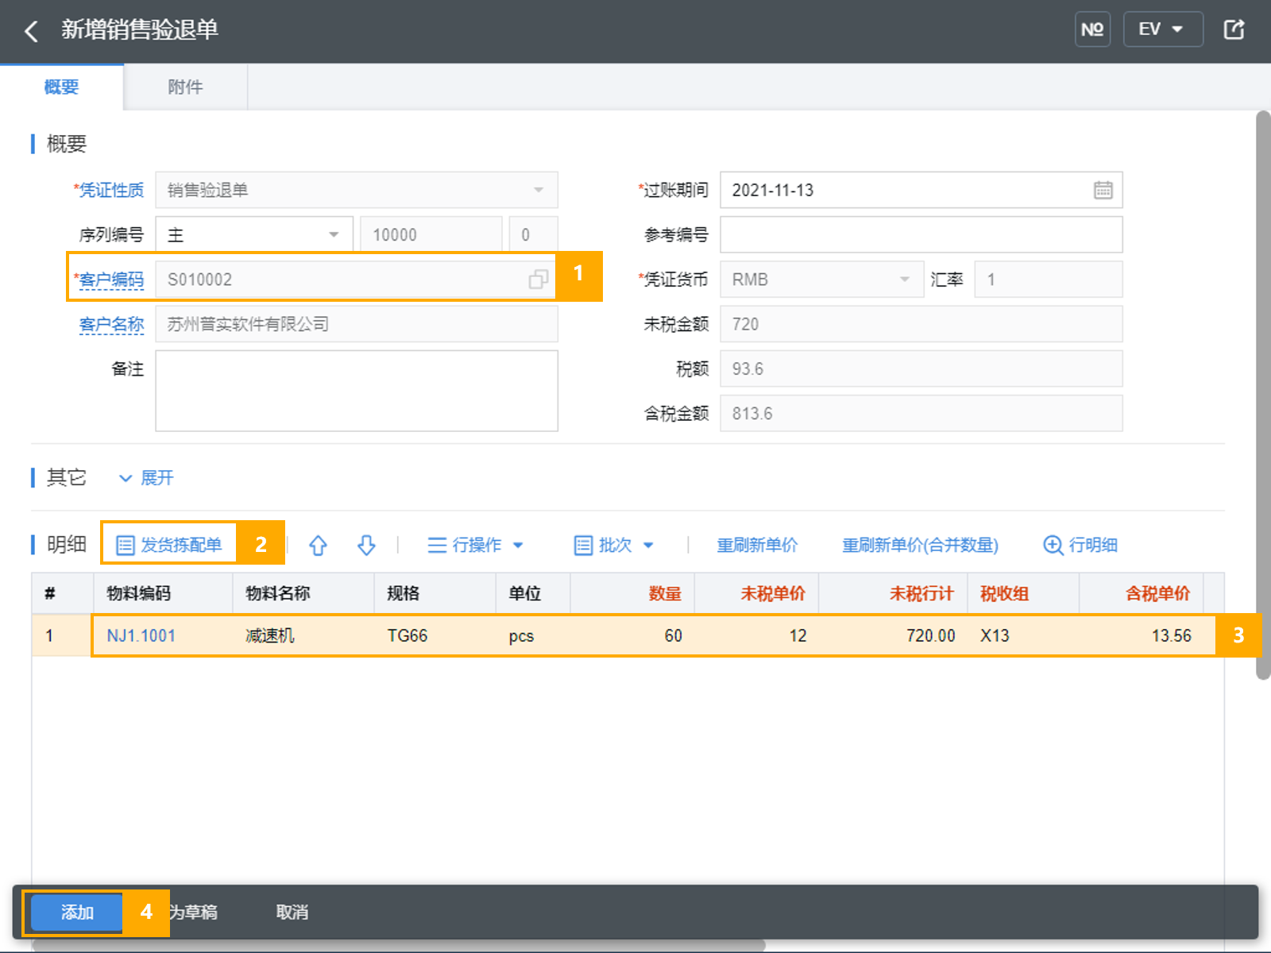Click the horizontal scrollbar at the bottom
The height and width of the screenshot is (953, 1271).
click(397, 945)
